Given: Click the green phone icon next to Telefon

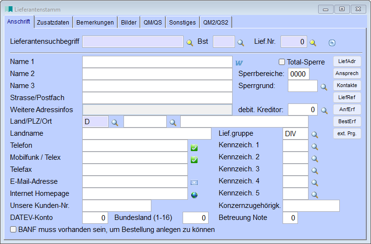Looking at the screenshot, I should point(194,148).
